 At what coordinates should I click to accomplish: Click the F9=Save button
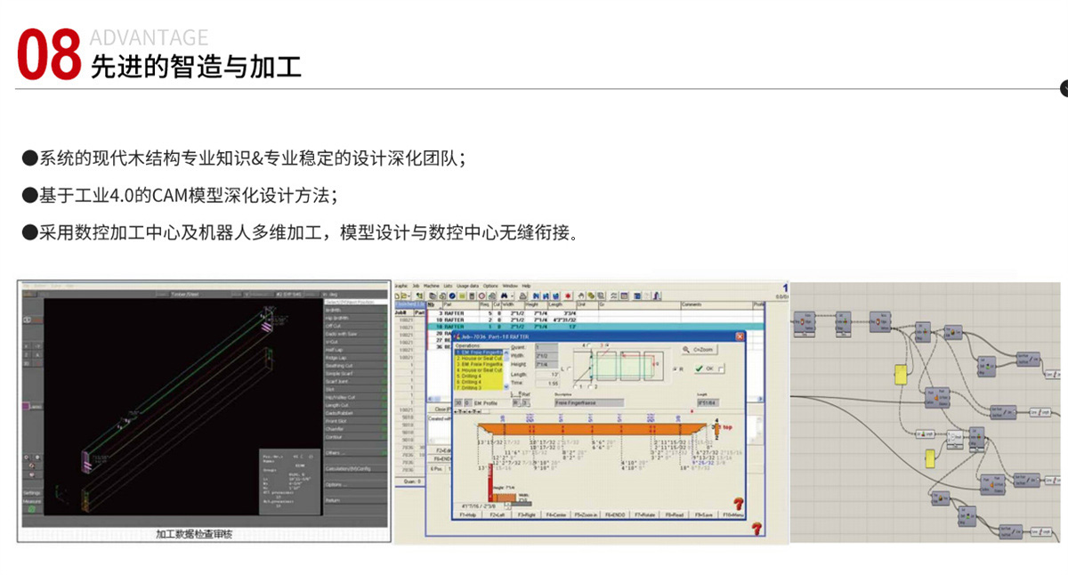pyautogui.click(x=703, y=514)
